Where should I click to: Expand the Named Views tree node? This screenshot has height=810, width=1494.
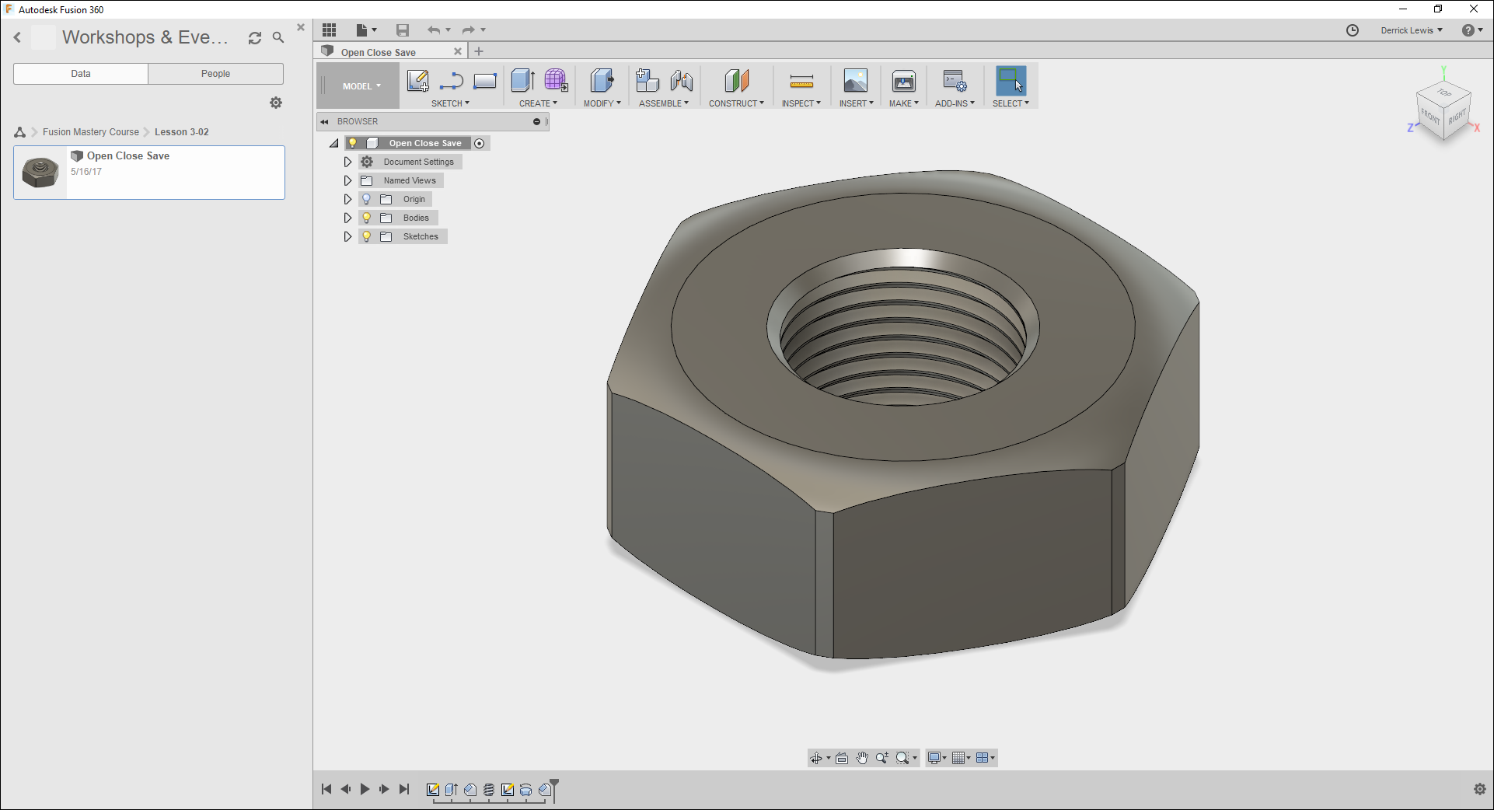pos(347,181)
